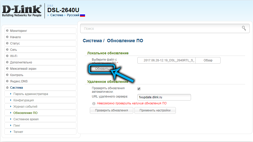Viewport: 253px width, 142px height.
Task: Expand the Межсетевой экран section
Action: point(40,68)
